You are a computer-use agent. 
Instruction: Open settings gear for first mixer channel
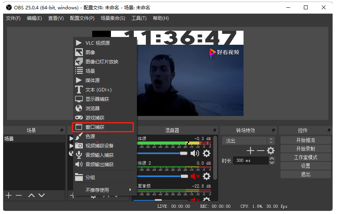(207, 154)
